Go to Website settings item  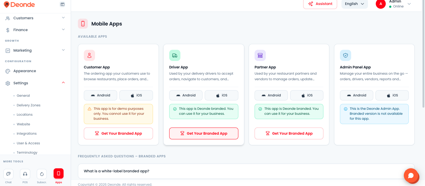pyautogui.click(x=23, y=124)
